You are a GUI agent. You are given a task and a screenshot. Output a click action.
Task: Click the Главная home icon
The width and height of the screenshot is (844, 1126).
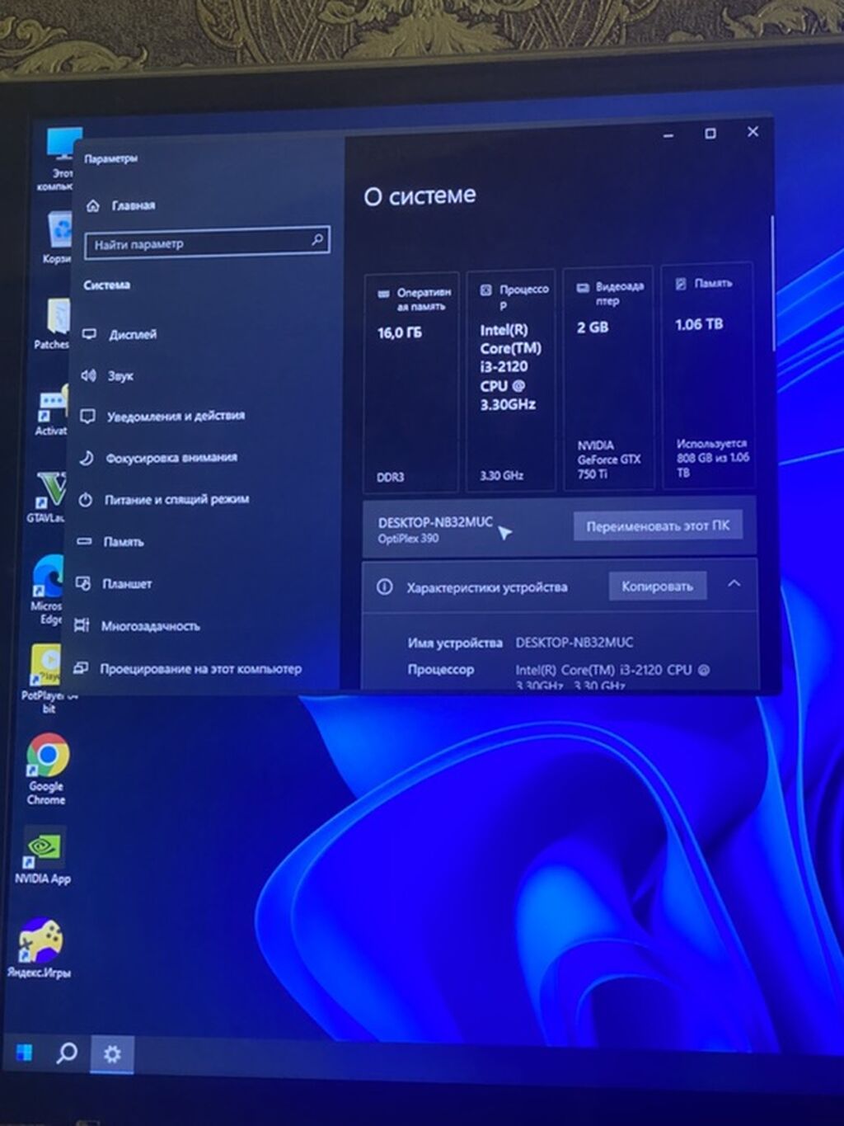pos(93,205)
